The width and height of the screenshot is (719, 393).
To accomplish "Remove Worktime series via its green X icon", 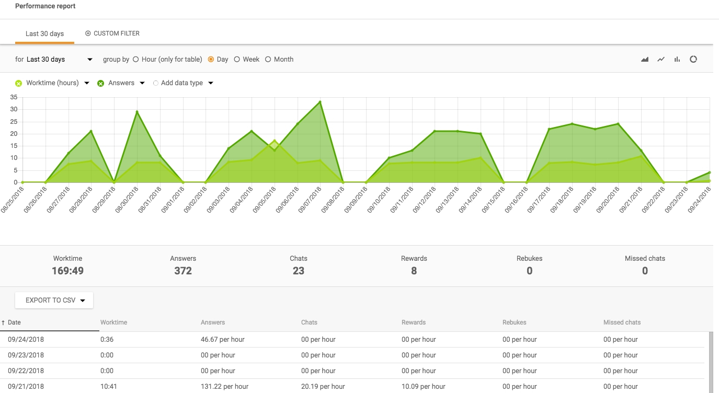I will coord(19,83).
